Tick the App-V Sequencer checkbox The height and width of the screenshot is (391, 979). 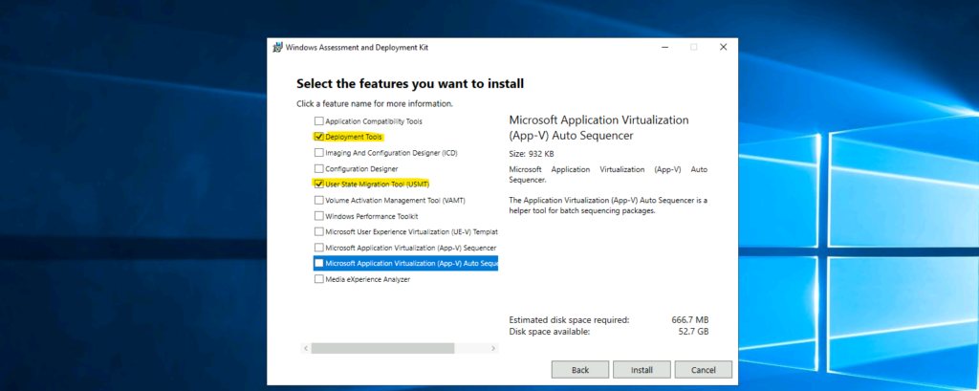[319, 248]
